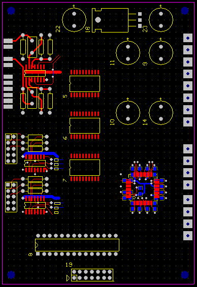Select the pin header outline labeled 19

(x=92, y=275)
